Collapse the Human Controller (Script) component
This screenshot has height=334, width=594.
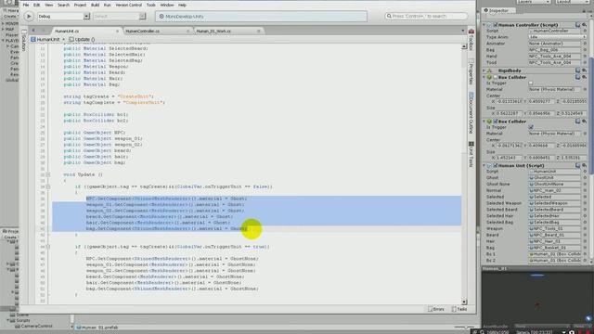(484, 25)
